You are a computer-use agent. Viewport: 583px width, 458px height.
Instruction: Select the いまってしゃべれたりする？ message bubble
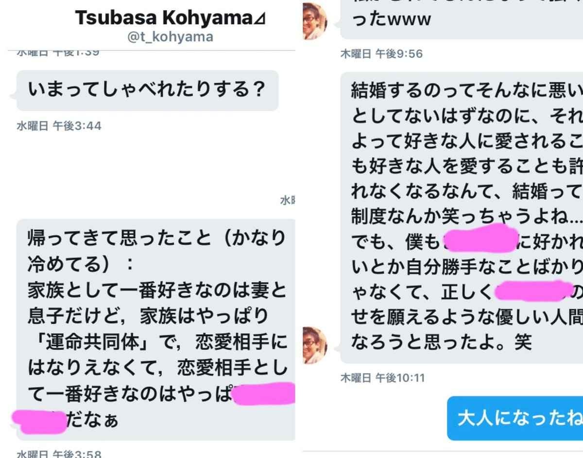(148, 90)
